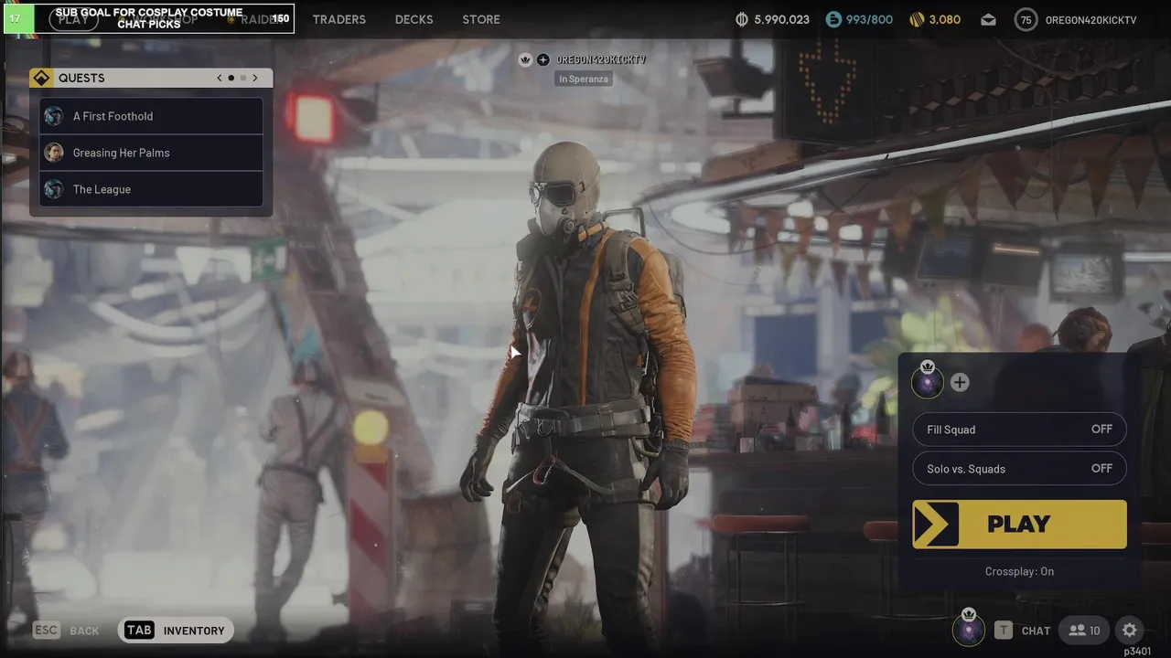1171x658 pixels.
Task: Click the Greasing Her Palms trader portrait
Action: pos(54,153)
